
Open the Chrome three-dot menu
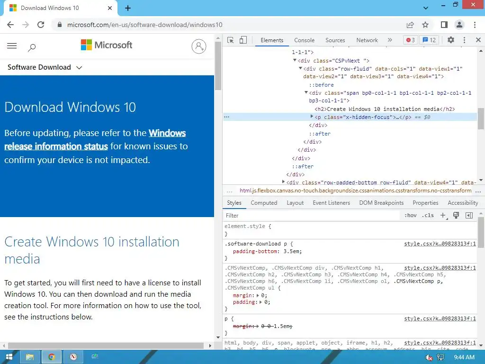tap(475, 25)
